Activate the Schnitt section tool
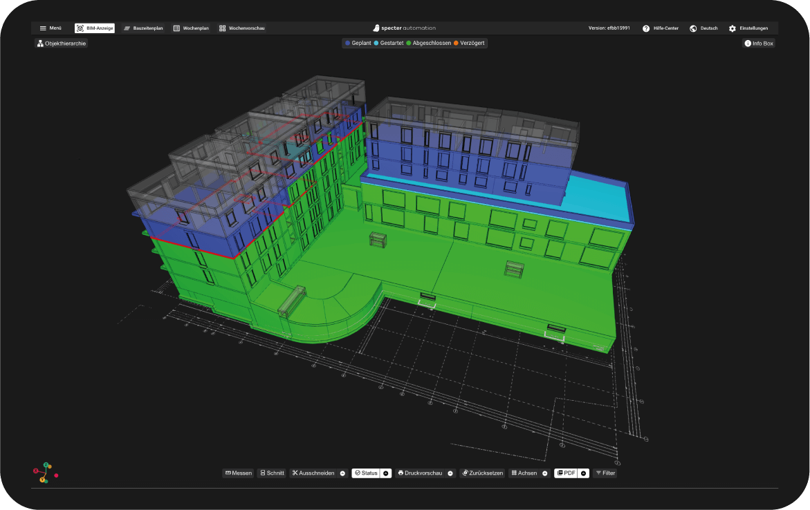This screenshot has width=810, height=510. tap(272, 473)
